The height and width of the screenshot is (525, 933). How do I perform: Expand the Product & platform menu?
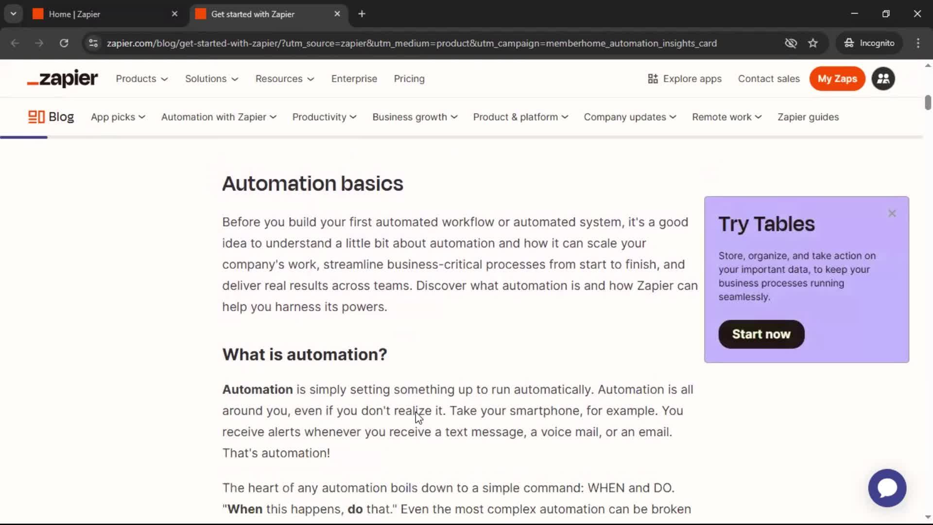[520, 117]
